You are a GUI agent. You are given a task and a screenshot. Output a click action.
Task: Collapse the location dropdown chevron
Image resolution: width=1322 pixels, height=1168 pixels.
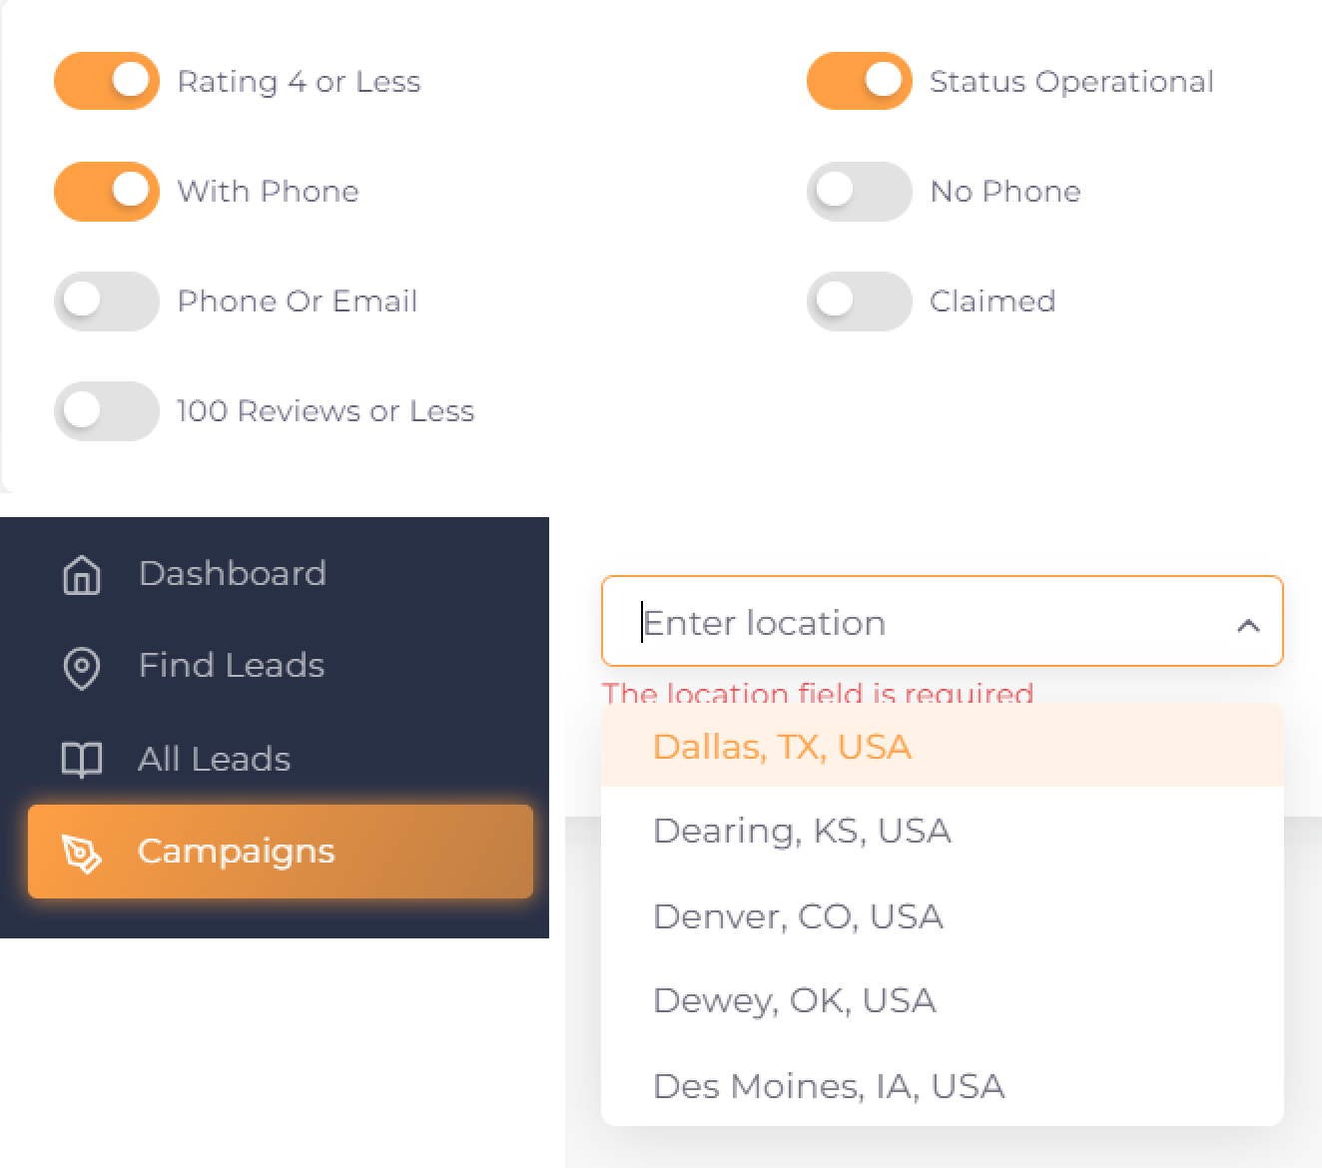1247,626
